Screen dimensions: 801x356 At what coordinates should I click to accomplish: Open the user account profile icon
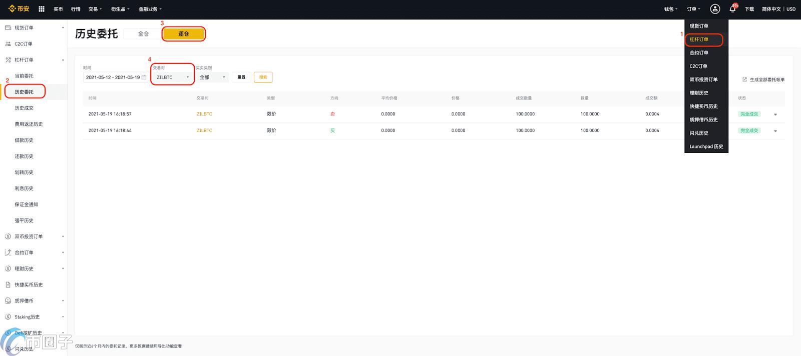point(715,9)
